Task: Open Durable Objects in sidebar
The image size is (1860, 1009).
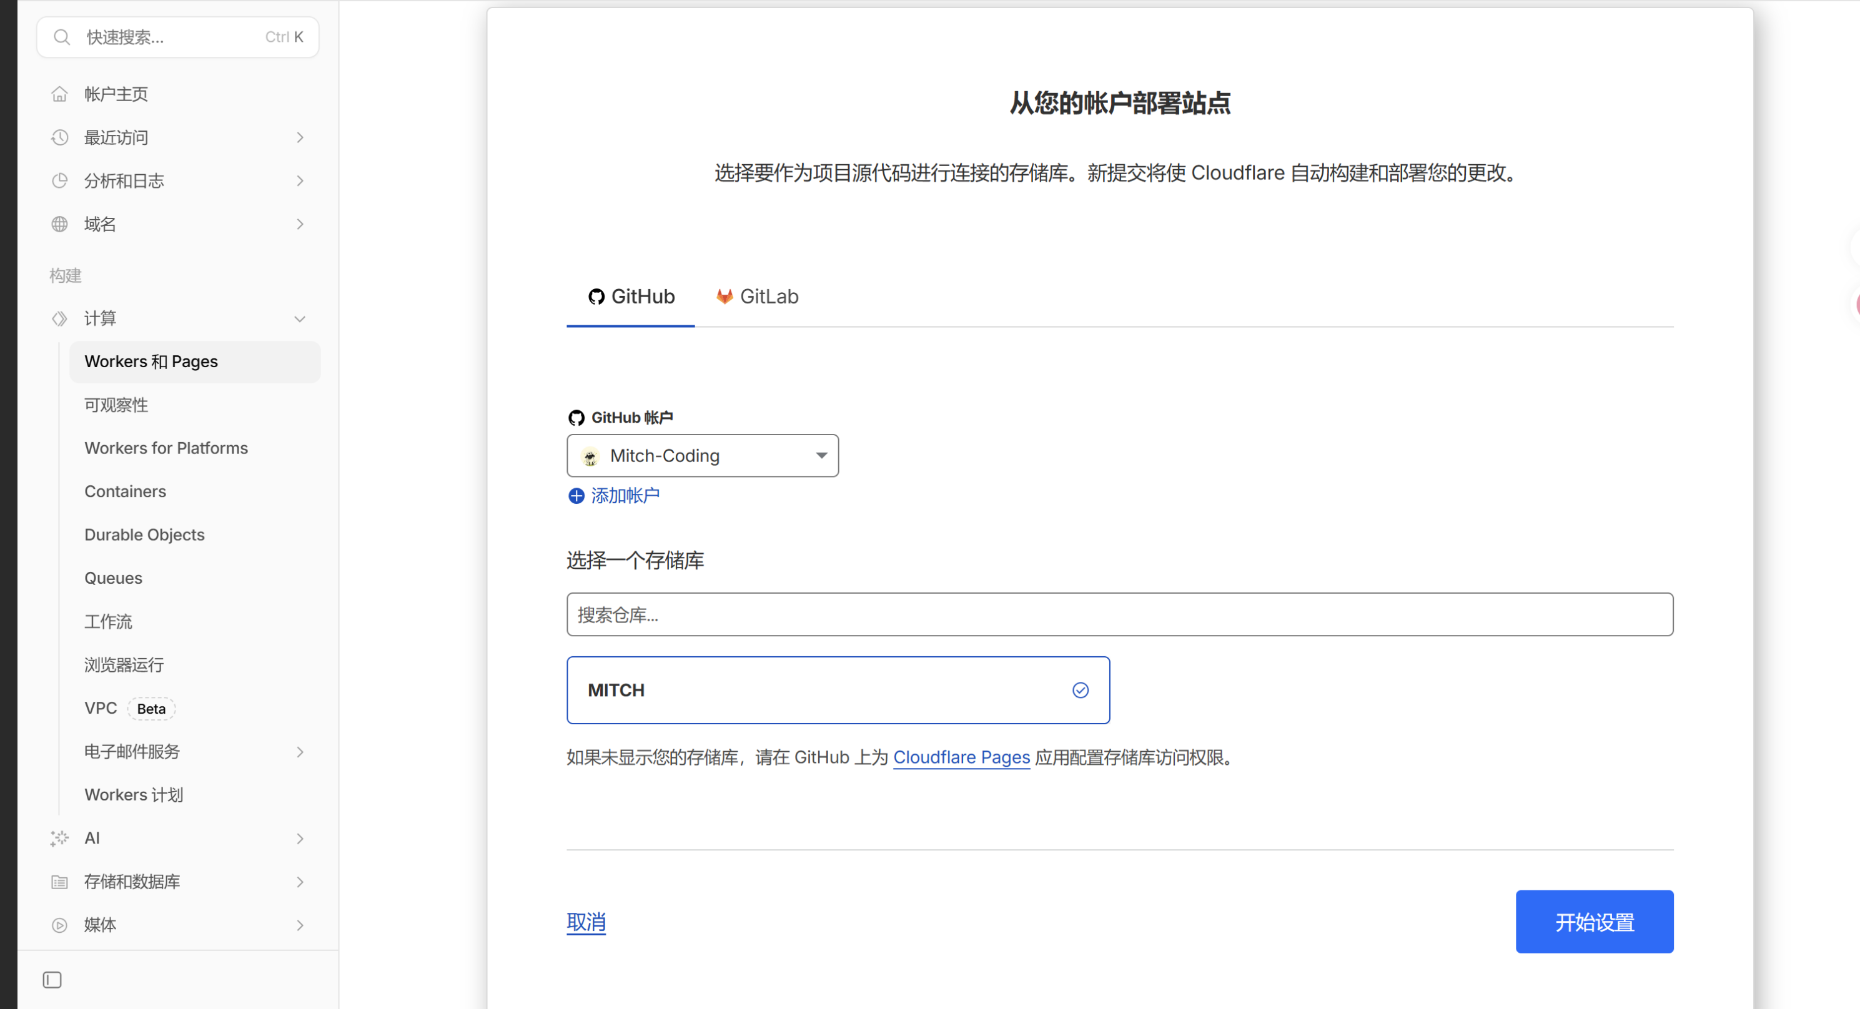Action: [144, 535]
